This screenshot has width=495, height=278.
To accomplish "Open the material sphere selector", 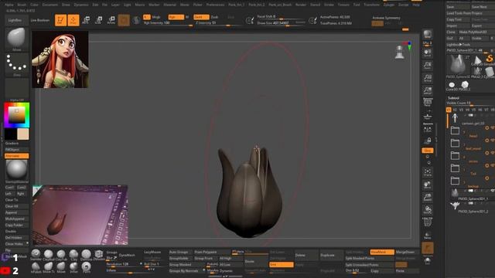I will [17, 171].
